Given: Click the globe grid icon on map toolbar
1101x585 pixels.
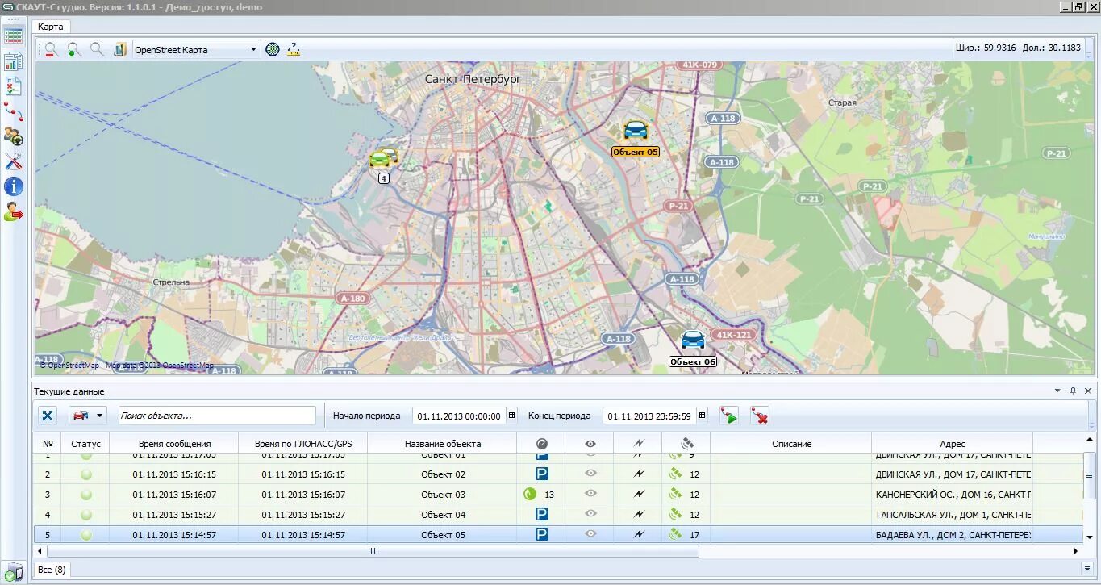Looking at the screenshot, I should (x=273, y=49).
